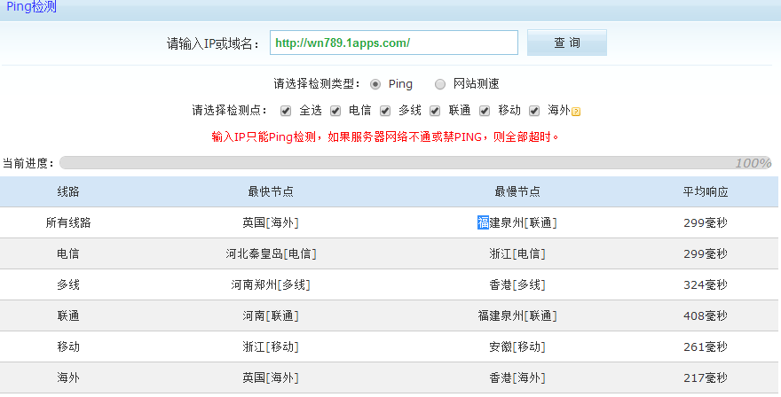Click the IP or domain input field
Viewport: 781px width, 397px height.
(x=393, y=43)
